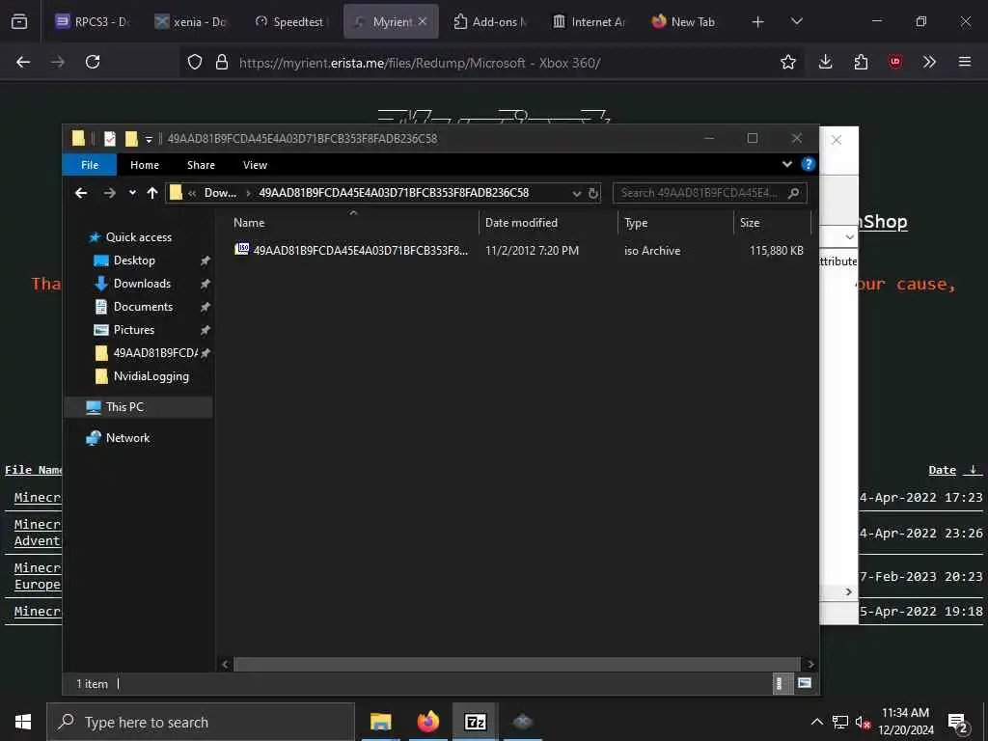Switch to the xenia browser tab
This screenshot has width=988, height=741.
click(191, 22)
